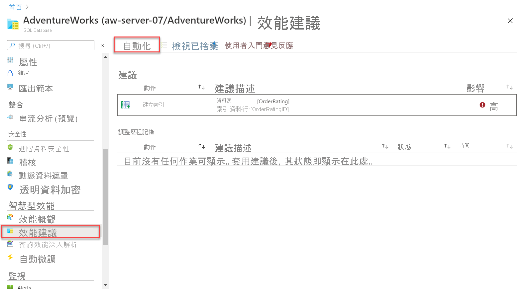The height and width of the screenshot is (289, 525).
Task: Click the 效能建議 list icon
Action: pos(10,231)
